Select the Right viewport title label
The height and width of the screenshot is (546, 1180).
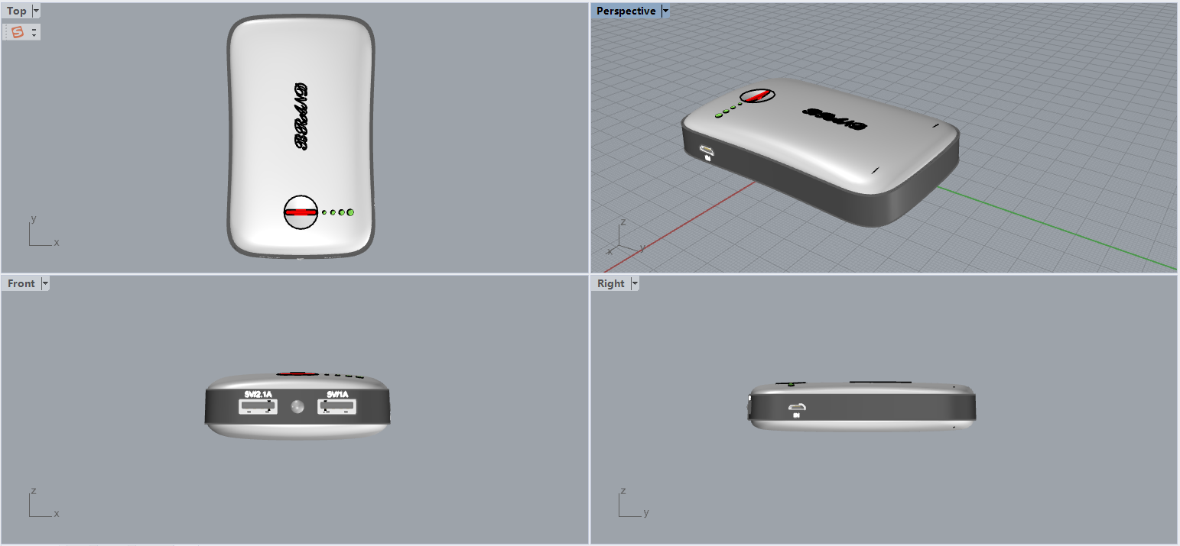click(x=611, y=283)
